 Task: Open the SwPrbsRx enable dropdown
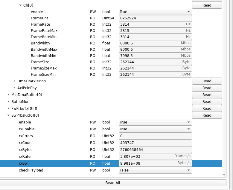pyautogui.click(x=155, y=122)
